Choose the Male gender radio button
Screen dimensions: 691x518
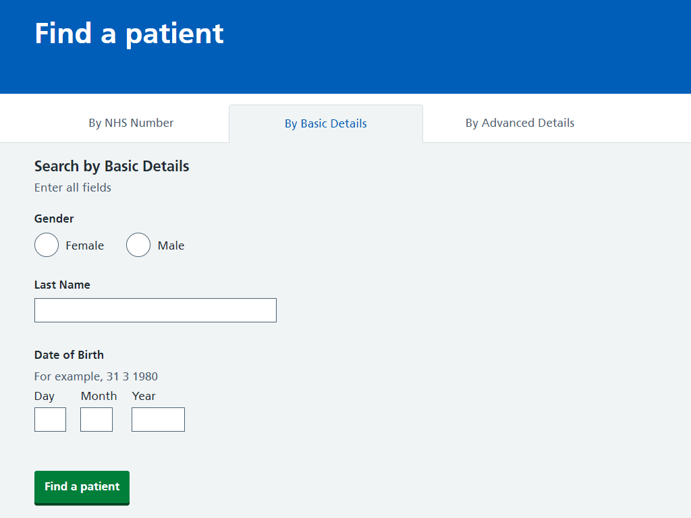tap(138, 245)
